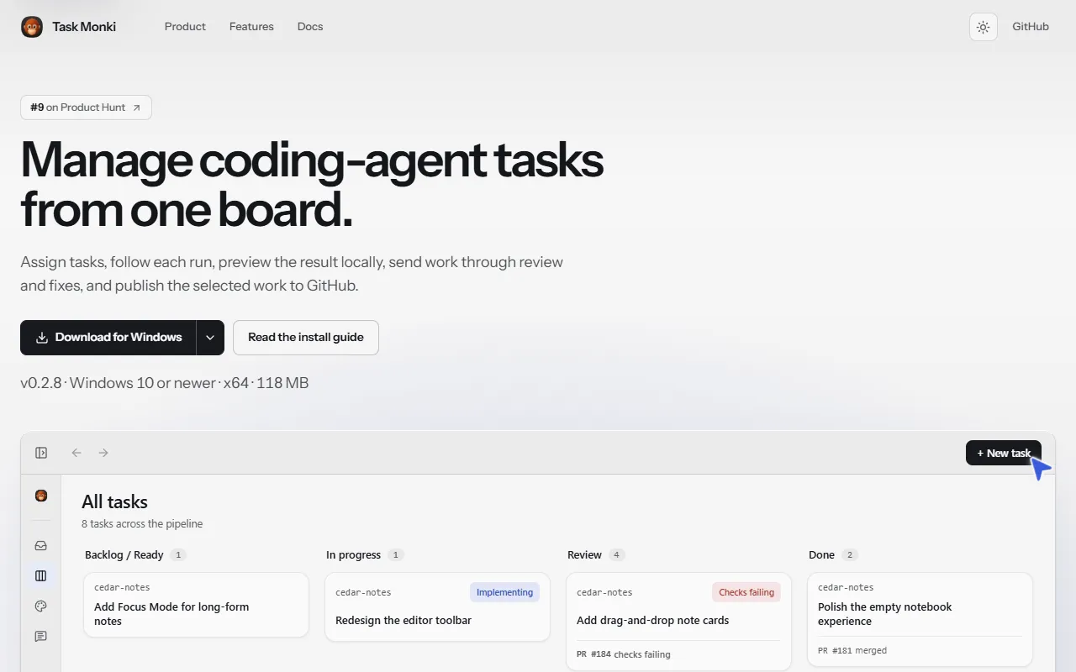Go forward with the right arrow icon

point(103,453)
